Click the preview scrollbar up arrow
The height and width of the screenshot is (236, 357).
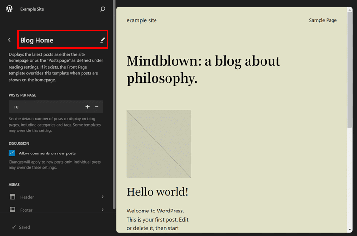[x=350, y=10]
